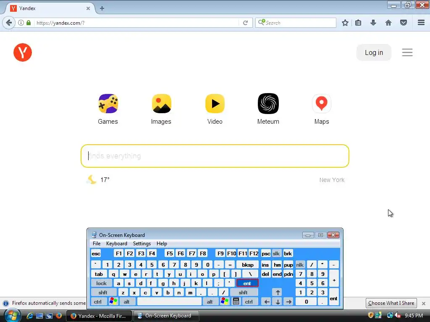The width and height of the screenshot is (430, 322).
Task: Open the Help menu in On-Screen Keyboard
Action: pyautogui.click(x=162, y=244)
